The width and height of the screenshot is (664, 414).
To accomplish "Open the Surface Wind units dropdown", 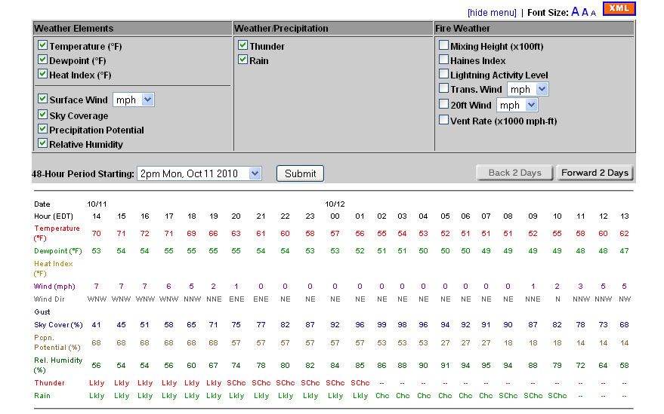I will [x=133, y=100].
